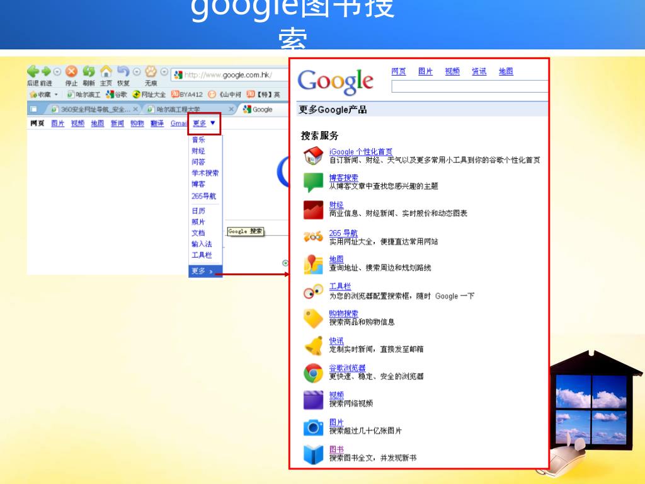Screen dimensions: 645x484
Task: Click the alerts bell icon (快讯)
Action: pos(314,346)
